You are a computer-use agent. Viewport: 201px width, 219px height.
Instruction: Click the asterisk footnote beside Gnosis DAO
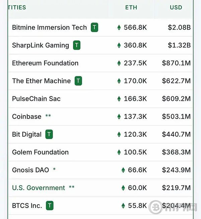coord(54,169)
